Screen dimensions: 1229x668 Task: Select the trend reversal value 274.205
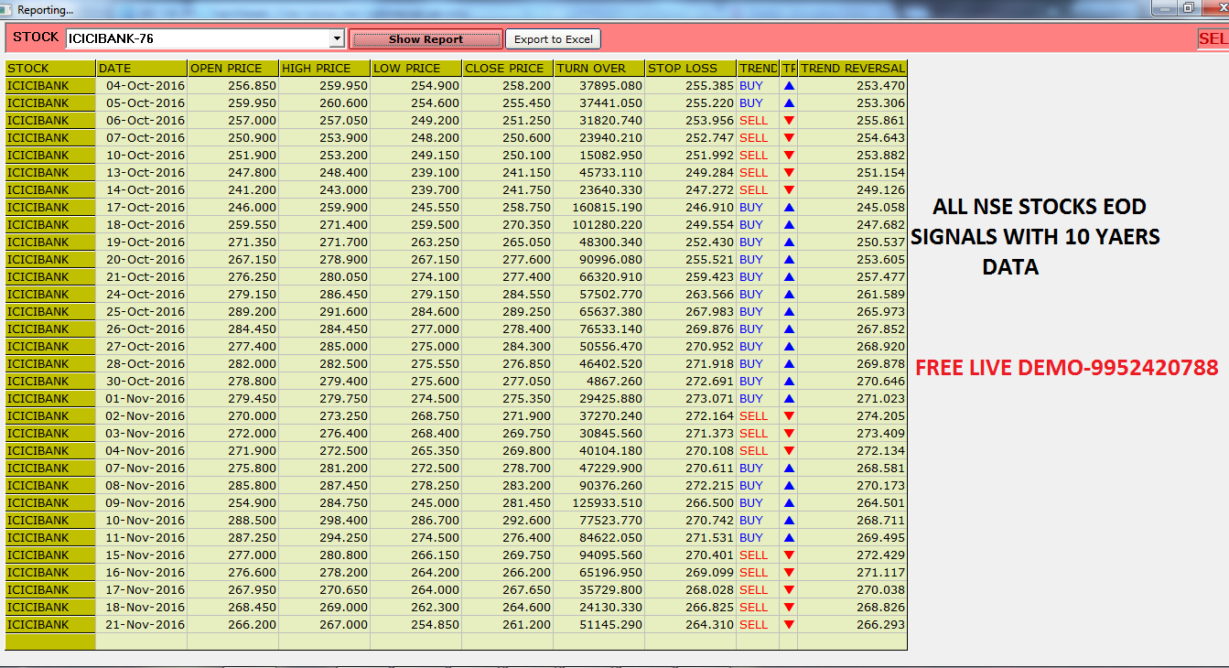pos(852,416)
